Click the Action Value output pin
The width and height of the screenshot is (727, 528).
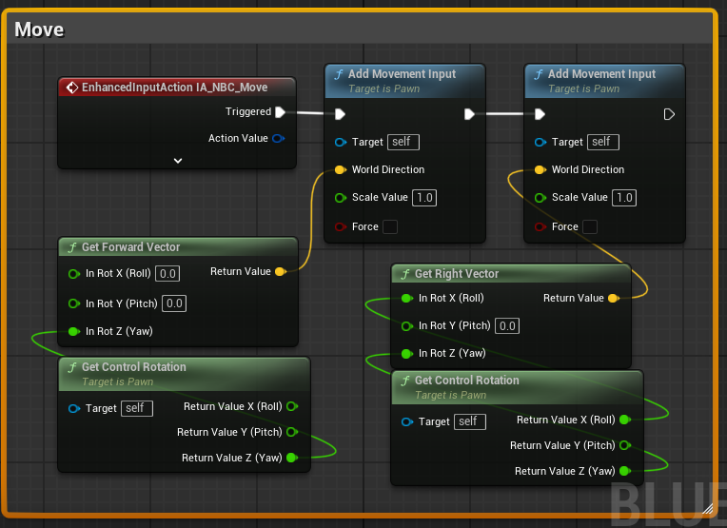[x=278, y=138]
